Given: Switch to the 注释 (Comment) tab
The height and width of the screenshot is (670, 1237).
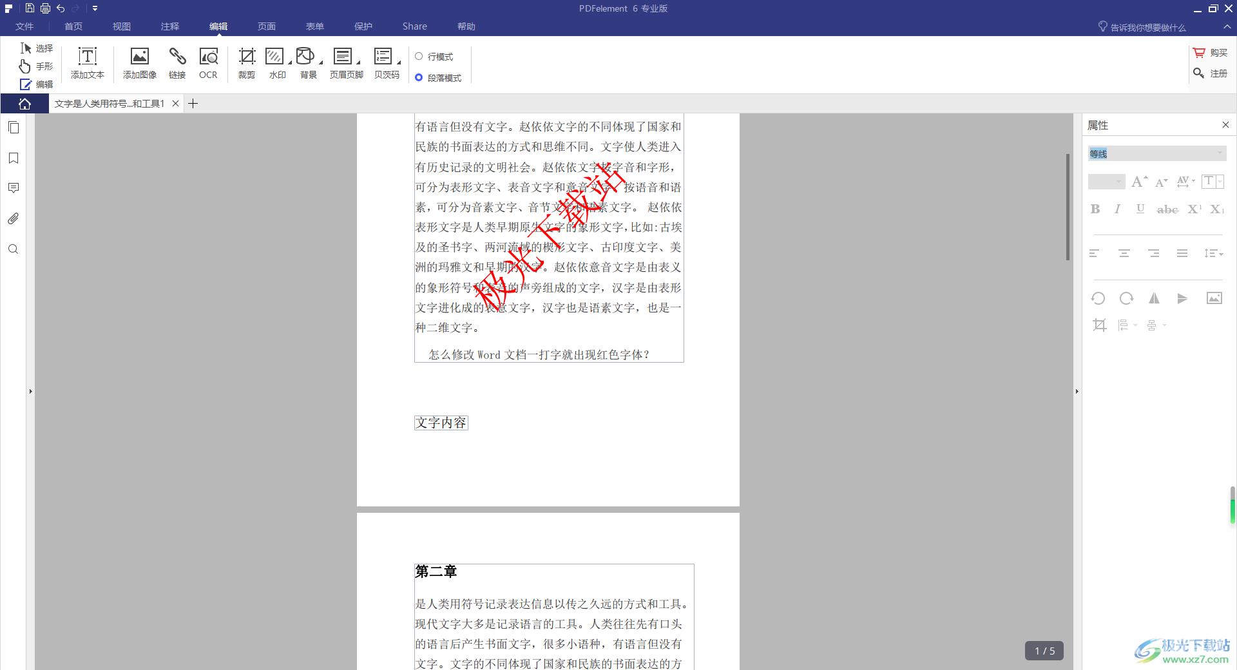Looking at the screenshot, I should pyautogui.click(x=170, y=26).
